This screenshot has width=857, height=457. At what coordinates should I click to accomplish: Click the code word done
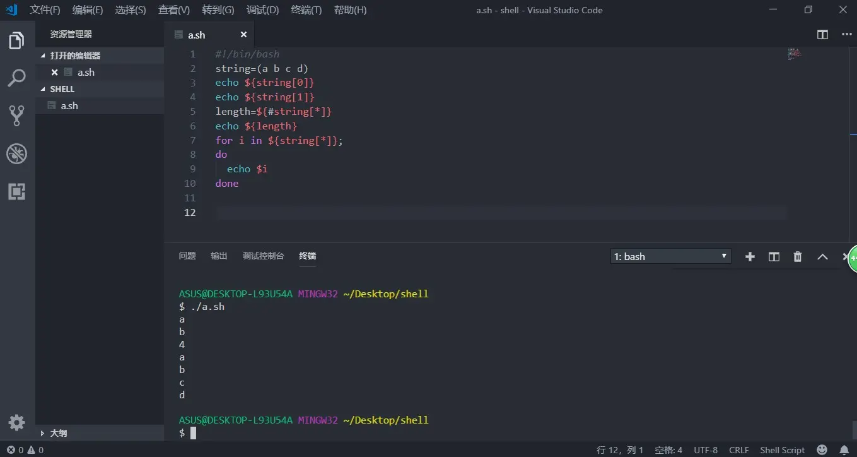point(227,184)
